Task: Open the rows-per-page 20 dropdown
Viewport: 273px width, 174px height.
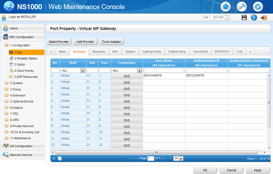Action: 178,158
